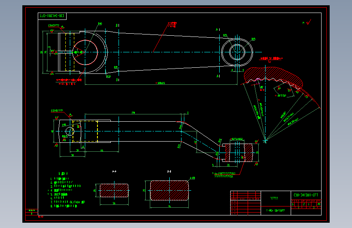This screenshot has width=352, height=228.
Task: Click technical note line 7 containing QC/T
Action: coord(67,202)
